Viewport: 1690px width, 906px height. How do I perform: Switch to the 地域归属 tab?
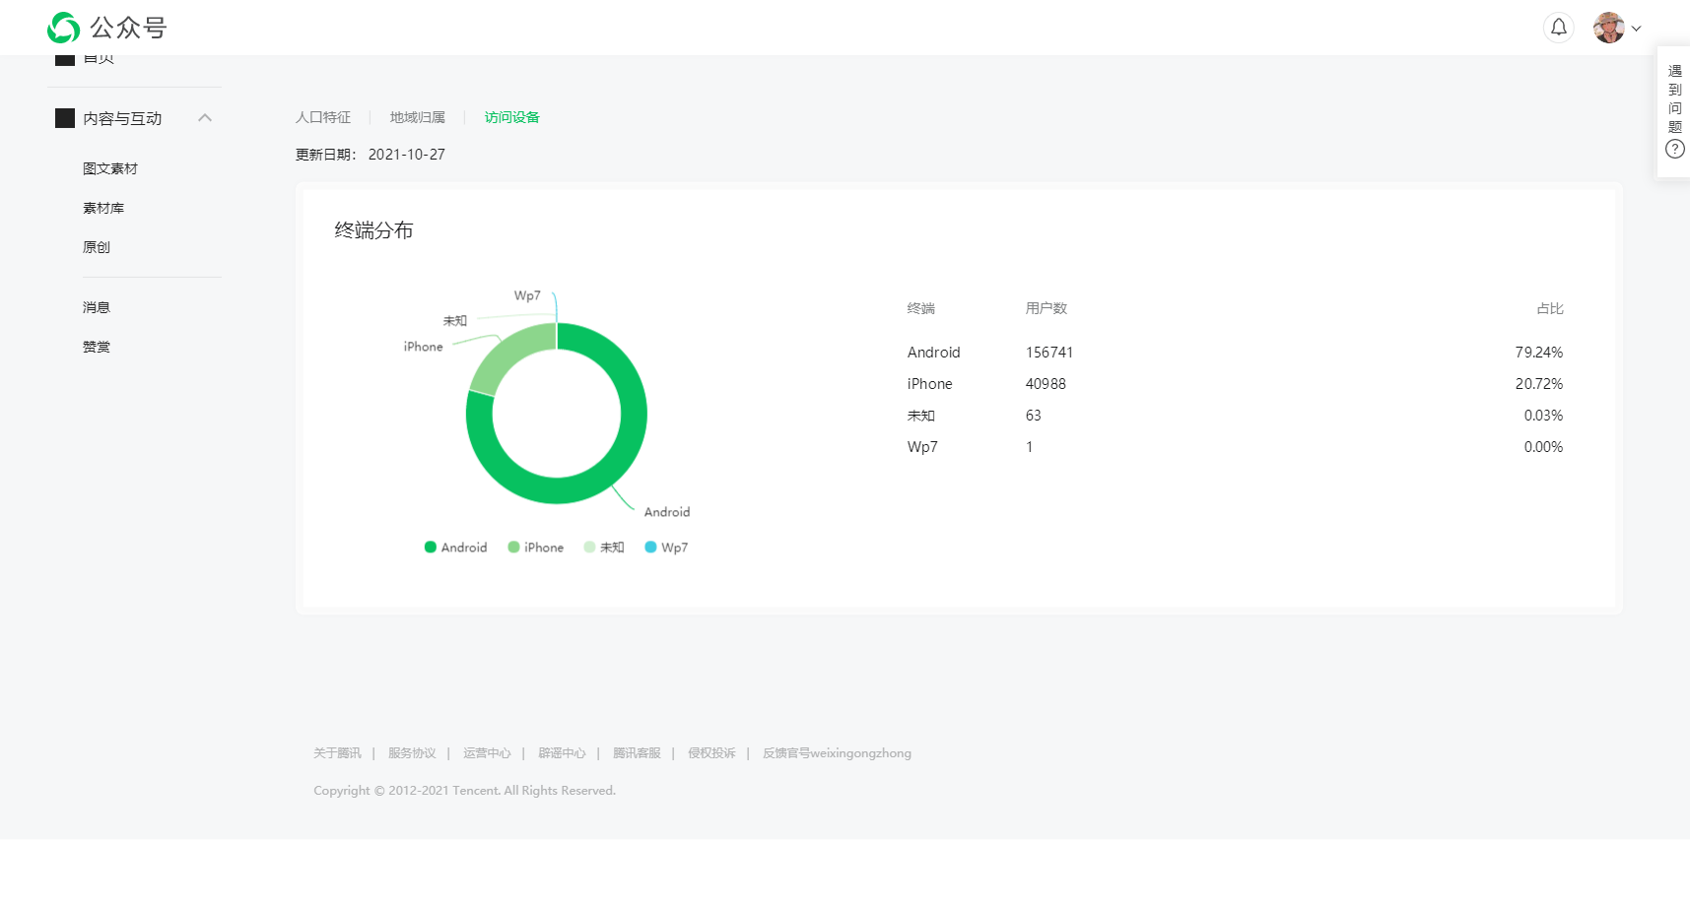click(417, 117)
